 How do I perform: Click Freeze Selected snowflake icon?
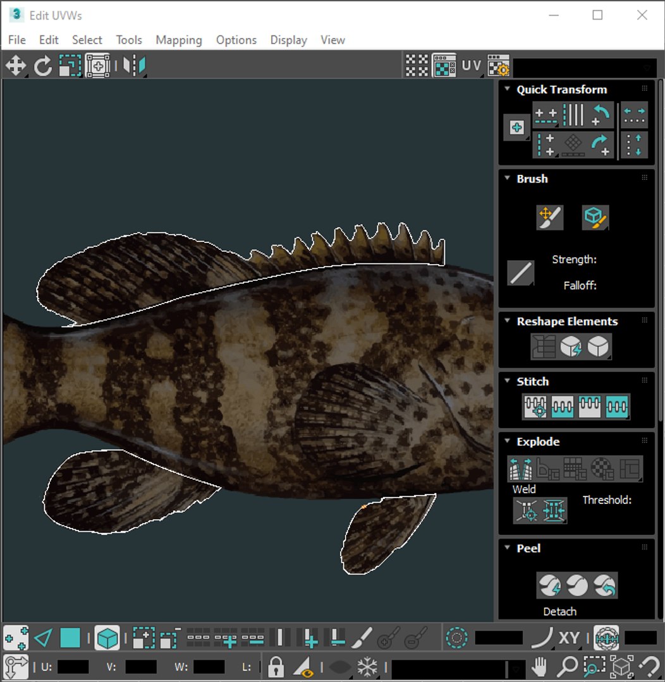point(367,666)
